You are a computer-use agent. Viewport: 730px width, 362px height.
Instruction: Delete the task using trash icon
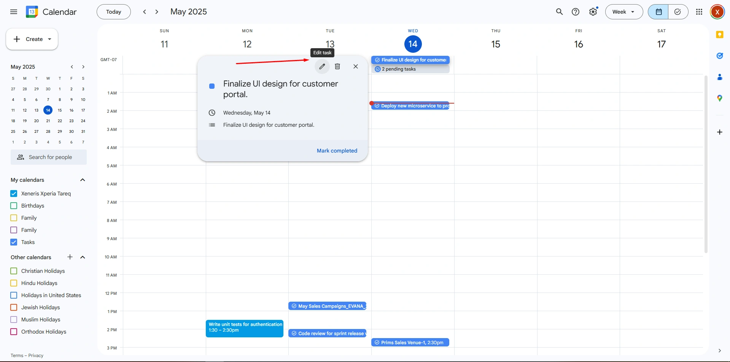pyautogui.click(x=337, y=66)
